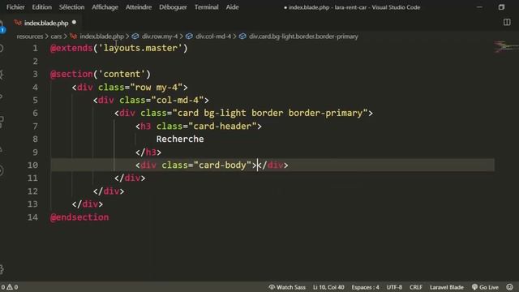Click the Li 10, Col 40 indicator
The width and height of the screenshot is (519, 292).
coord(328,287)
